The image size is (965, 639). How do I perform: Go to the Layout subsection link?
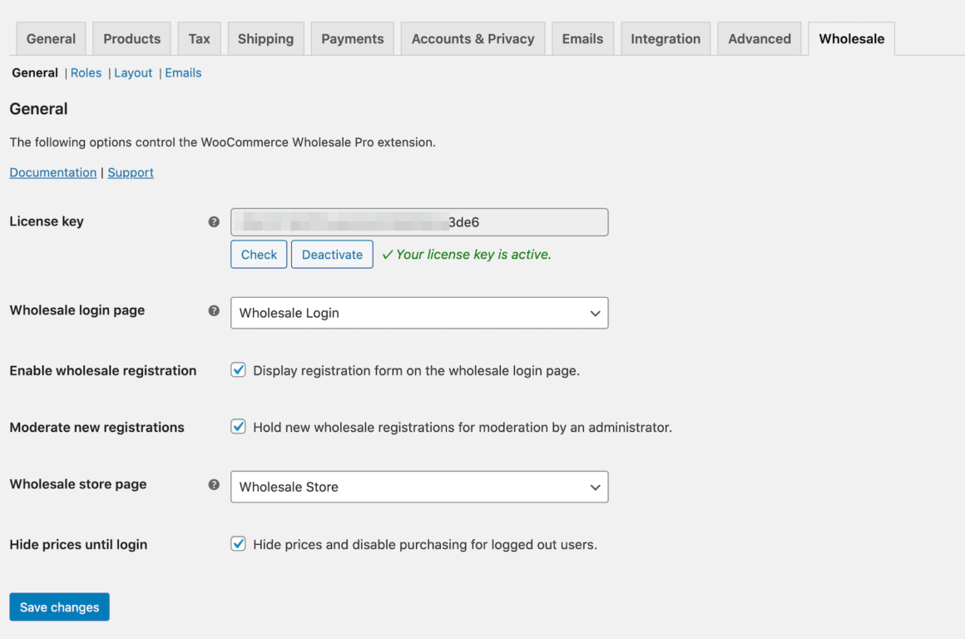[x=133, y=73]
